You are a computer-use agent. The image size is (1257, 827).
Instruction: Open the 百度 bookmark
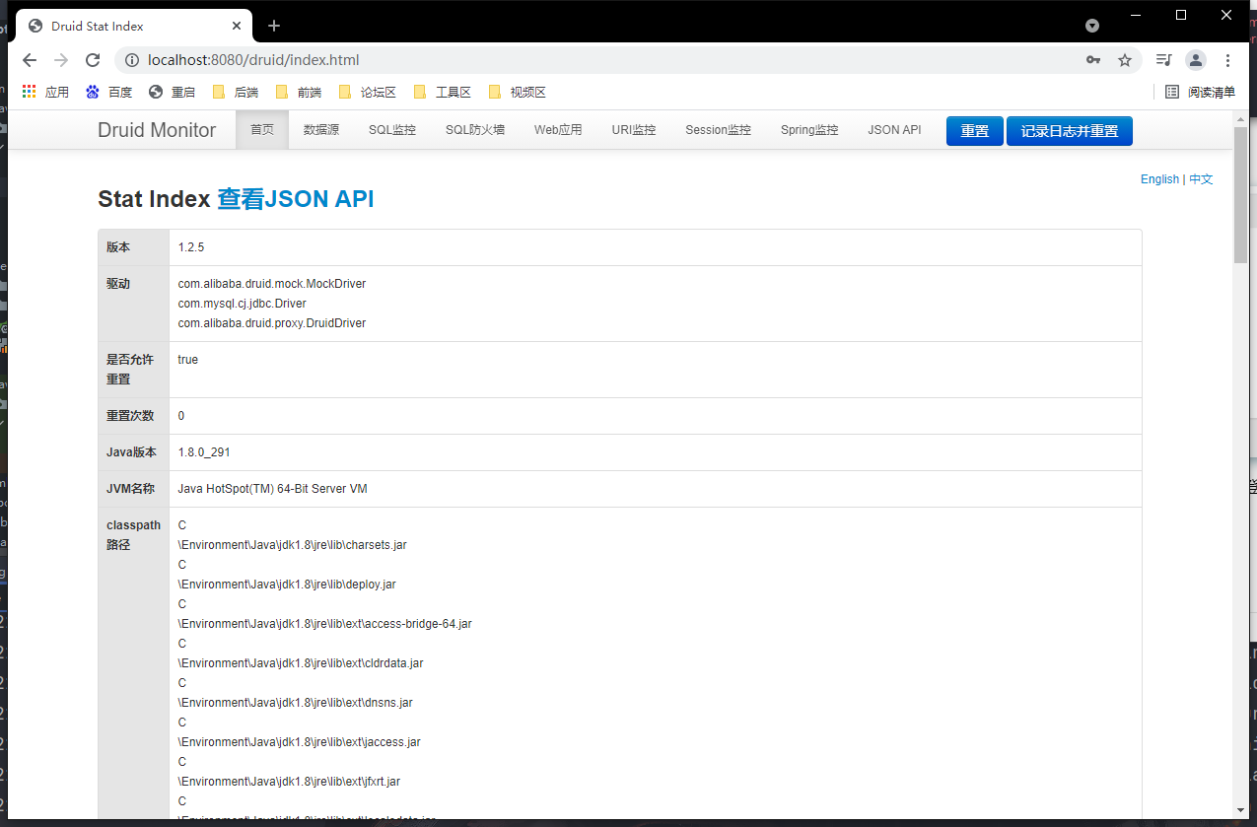click(x=108, y=92)
